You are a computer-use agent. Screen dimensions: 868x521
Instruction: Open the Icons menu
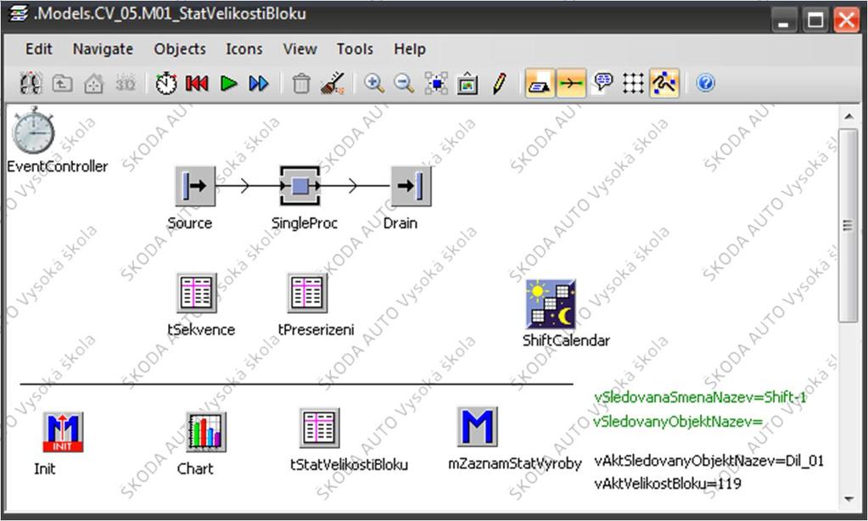click(244, 49)
